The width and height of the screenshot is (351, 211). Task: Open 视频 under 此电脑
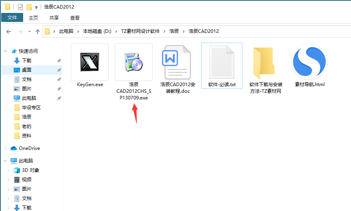(x=27, y=179)
